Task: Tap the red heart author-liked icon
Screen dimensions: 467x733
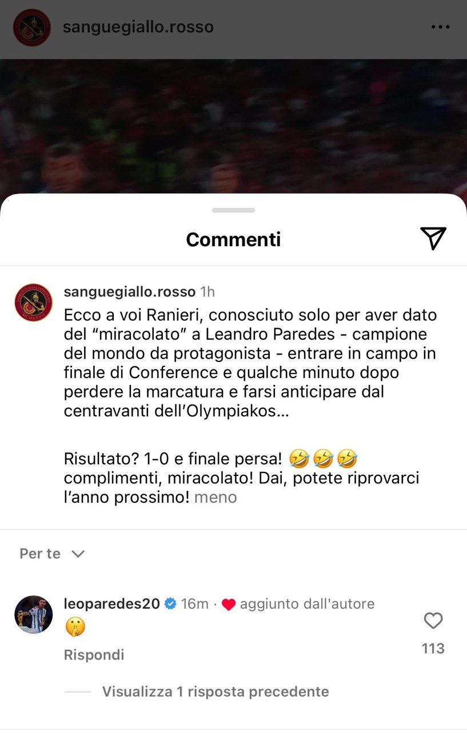Action: pyautogui.click(x=229, y=604)
